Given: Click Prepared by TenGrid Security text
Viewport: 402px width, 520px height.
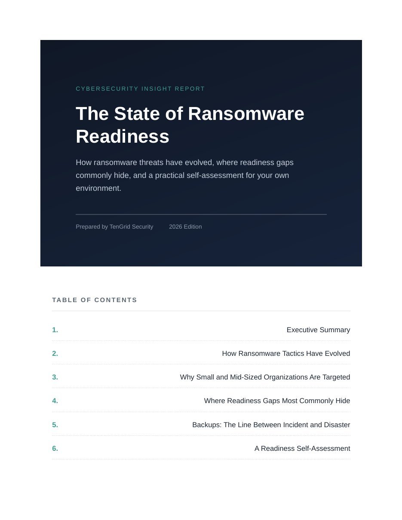Looking at the screenshot, I should click(114, 227).
